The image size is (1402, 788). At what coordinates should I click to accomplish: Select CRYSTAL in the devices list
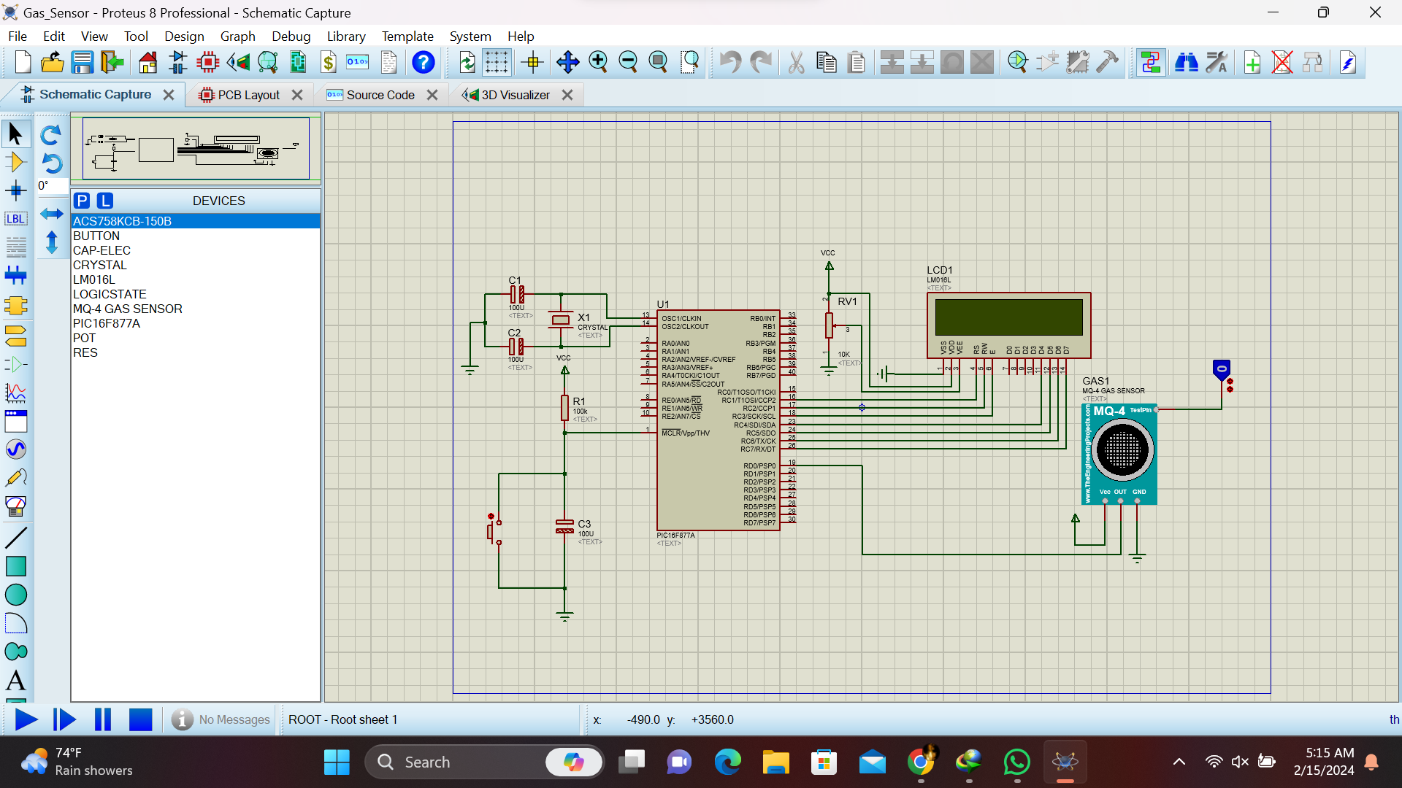point(196,265)
